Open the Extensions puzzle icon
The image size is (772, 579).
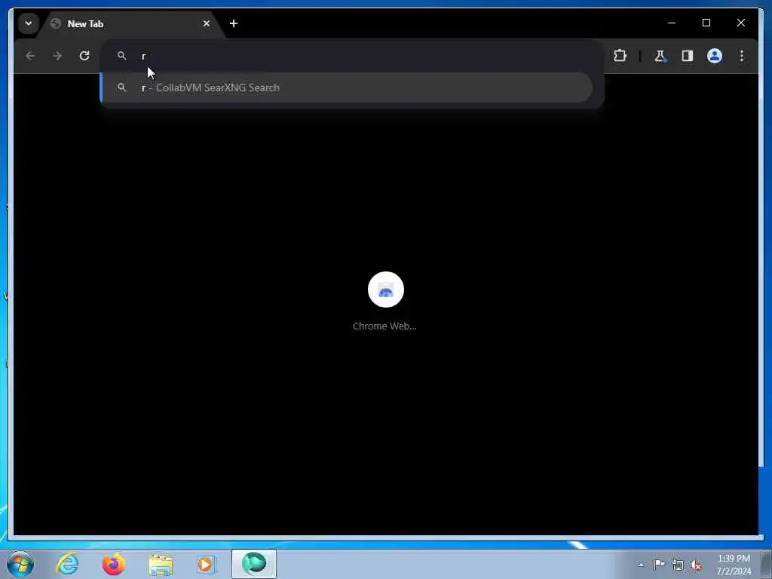pos(620,56)
